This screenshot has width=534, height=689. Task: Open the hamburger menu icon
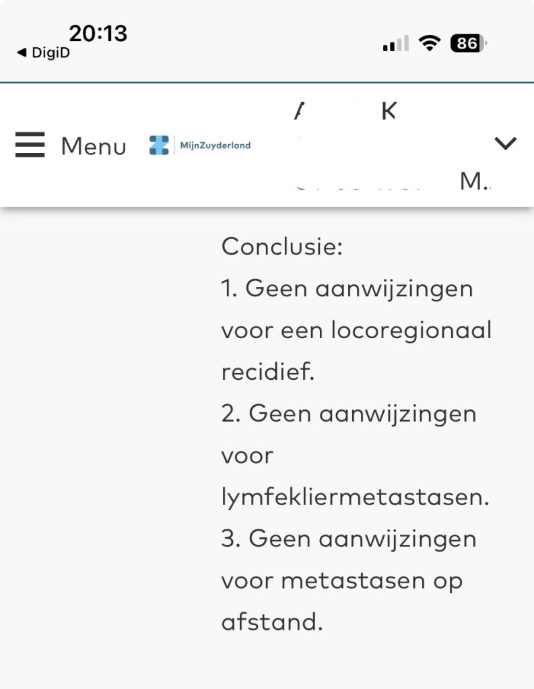point(30,145)
